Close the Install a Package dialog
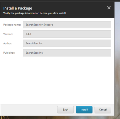The image size is (120, 119). 109,8
